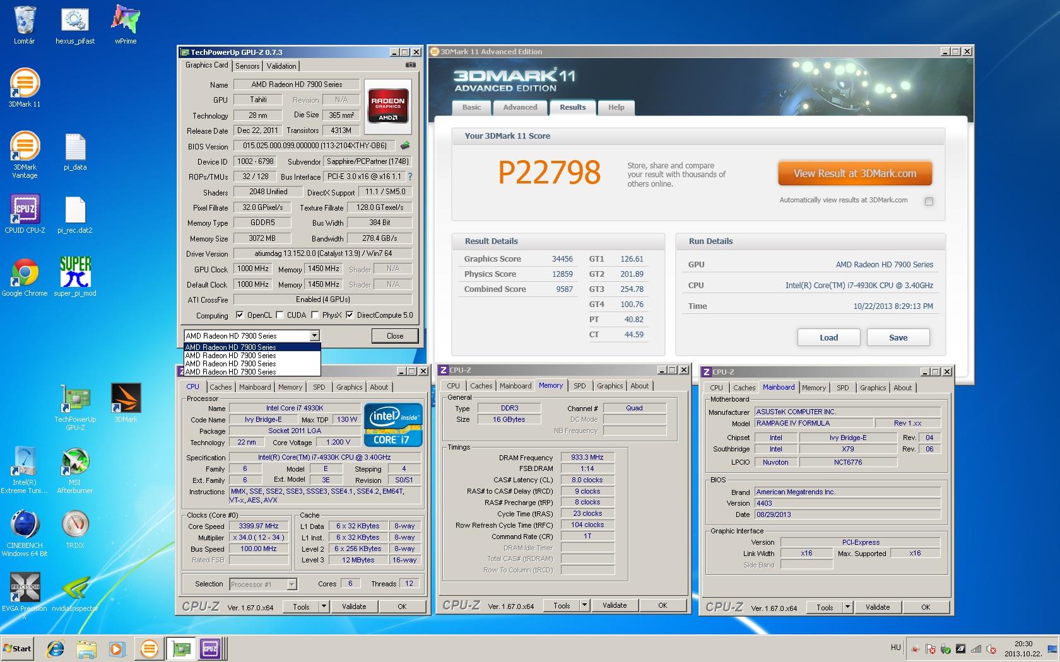Open Tools dropdown arrow in CPU-Z Mainboard window
1060x662 pixels.
847,607
